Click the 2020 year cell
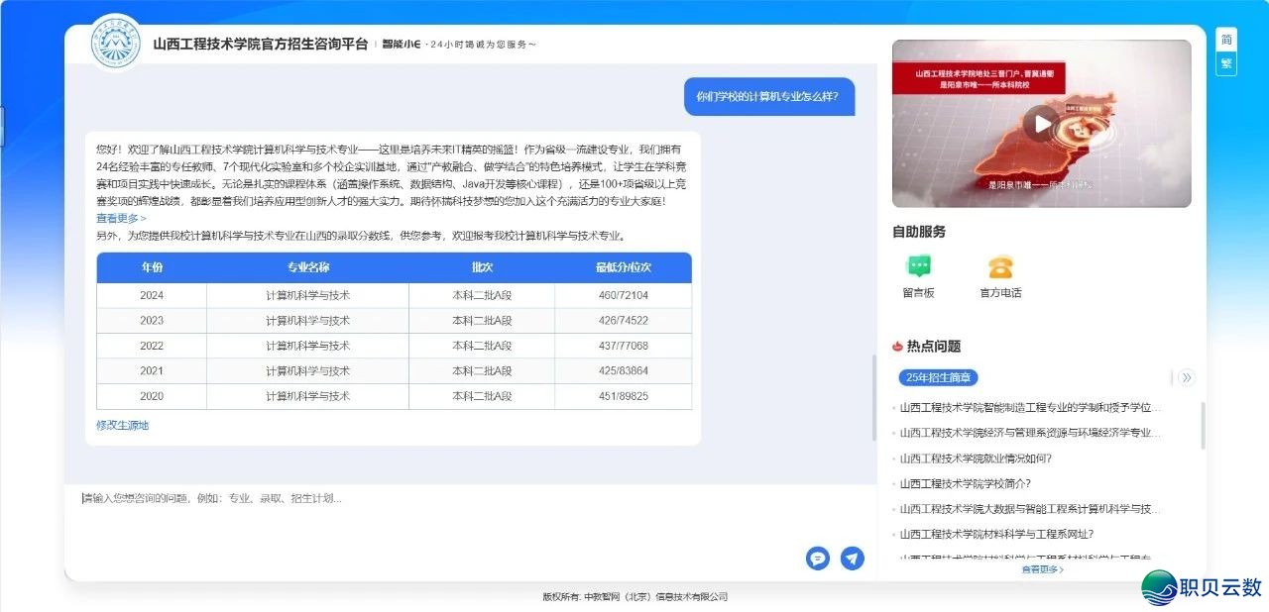This screenshot has height=612, width=1269. point(152,396)
